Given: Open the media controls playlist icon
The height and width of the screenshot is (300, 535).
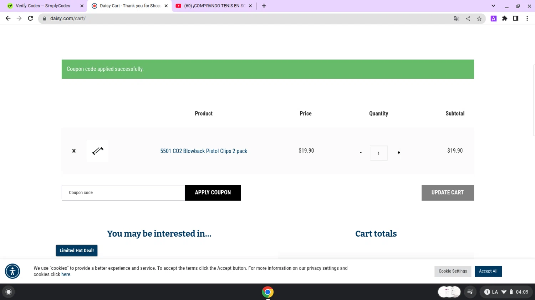Looking at the screenshot, I should click(x=470, y=292).
